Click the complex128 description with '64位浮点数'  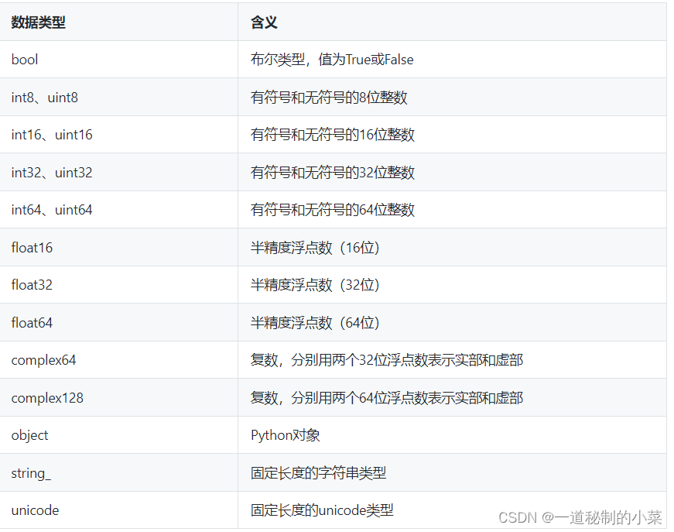(387, 398)
